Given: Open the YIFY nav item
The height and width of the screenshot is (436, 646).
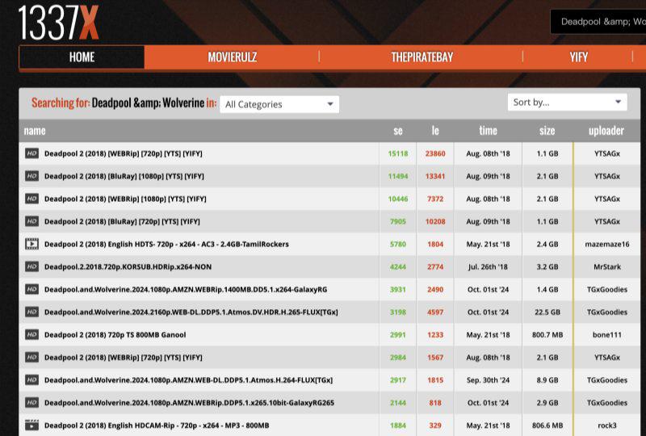Looking at the screenshot, I should [578, 57].
